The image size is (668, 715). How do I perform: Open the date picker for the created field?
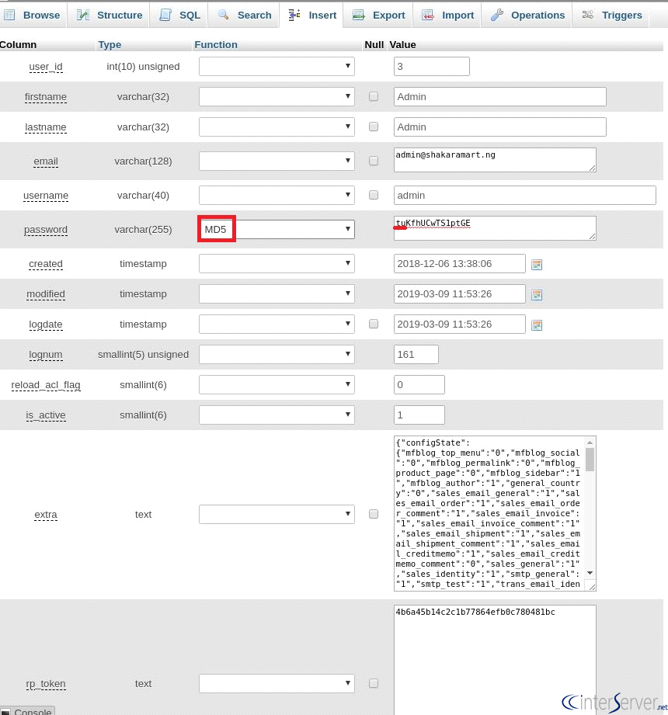pos(536,264)
